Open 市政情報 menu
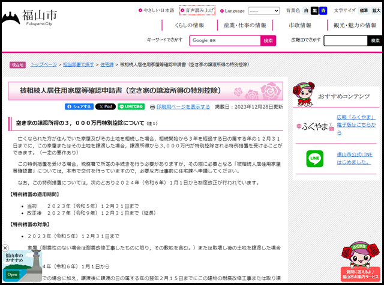The image size is (384, 285). pos(300,25)
